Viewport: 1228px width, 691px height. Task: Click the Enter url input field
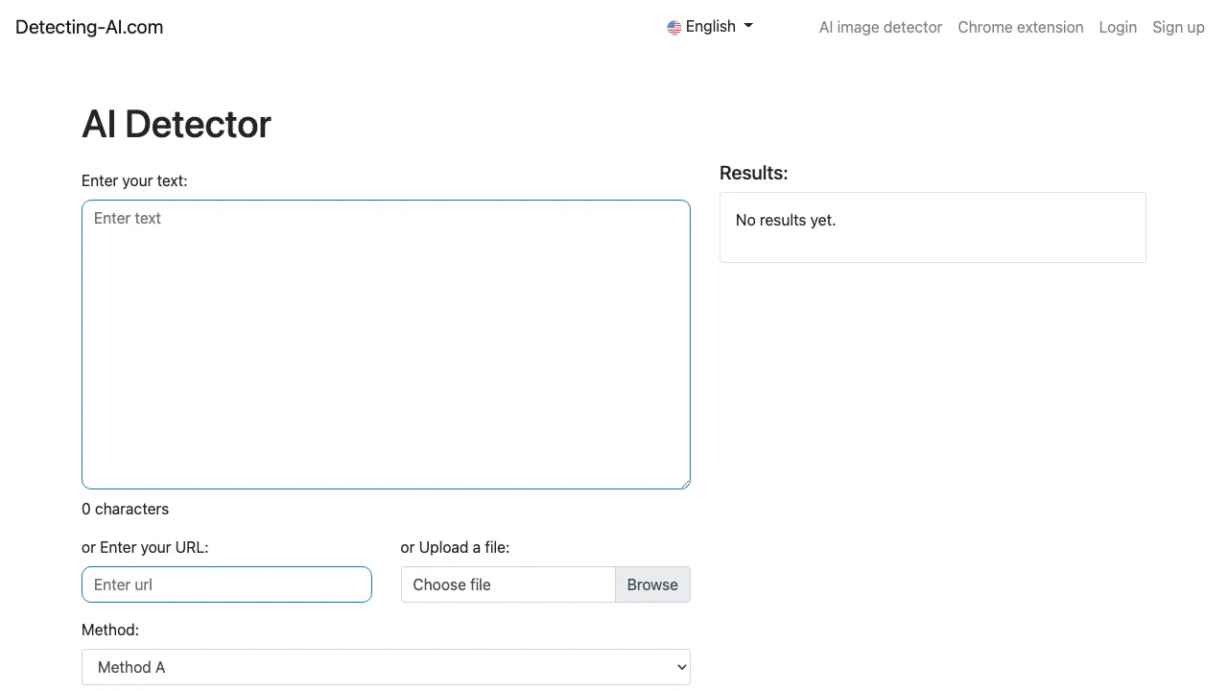pyautogui.click(x=226, y=584)
